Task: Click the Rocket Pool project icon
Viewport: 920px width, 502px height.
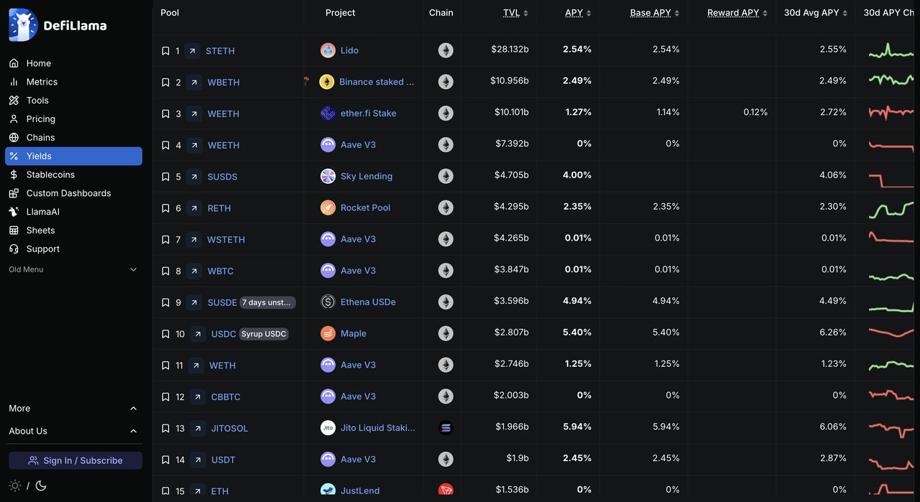Action: 328,208
